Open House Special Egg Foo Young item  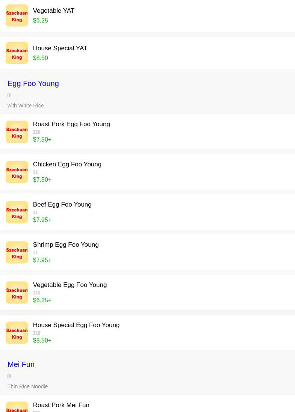click(x=76, y=325)
